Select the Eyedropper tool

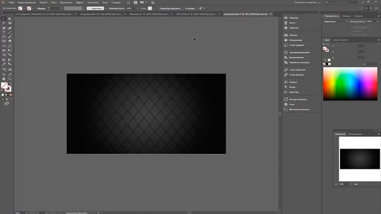click(x=4, y=65)
